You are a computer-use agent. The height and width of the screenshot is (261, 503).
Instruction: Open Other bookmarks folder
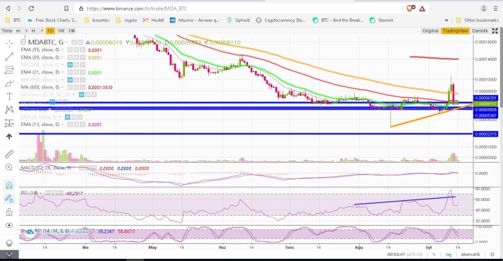[477, 21]
